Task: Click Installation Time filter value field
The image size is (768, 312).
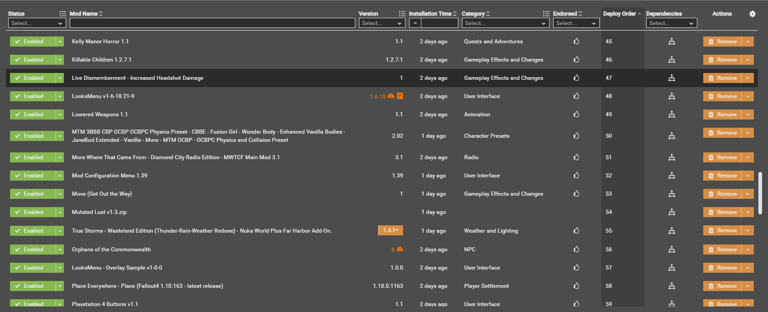Action: pyautogui.click(x=439, y=23)
